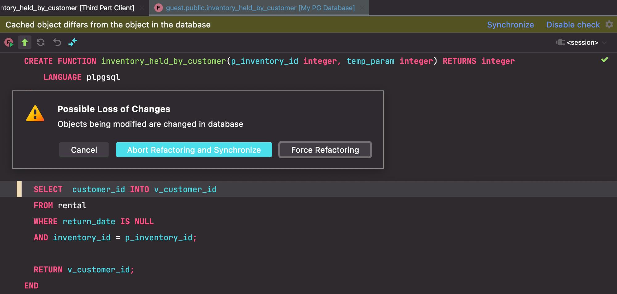The height and width of the screenshot is (294, 617).
Task: Click the Refresh icon in editor toolbar
Action: point(41,42)
